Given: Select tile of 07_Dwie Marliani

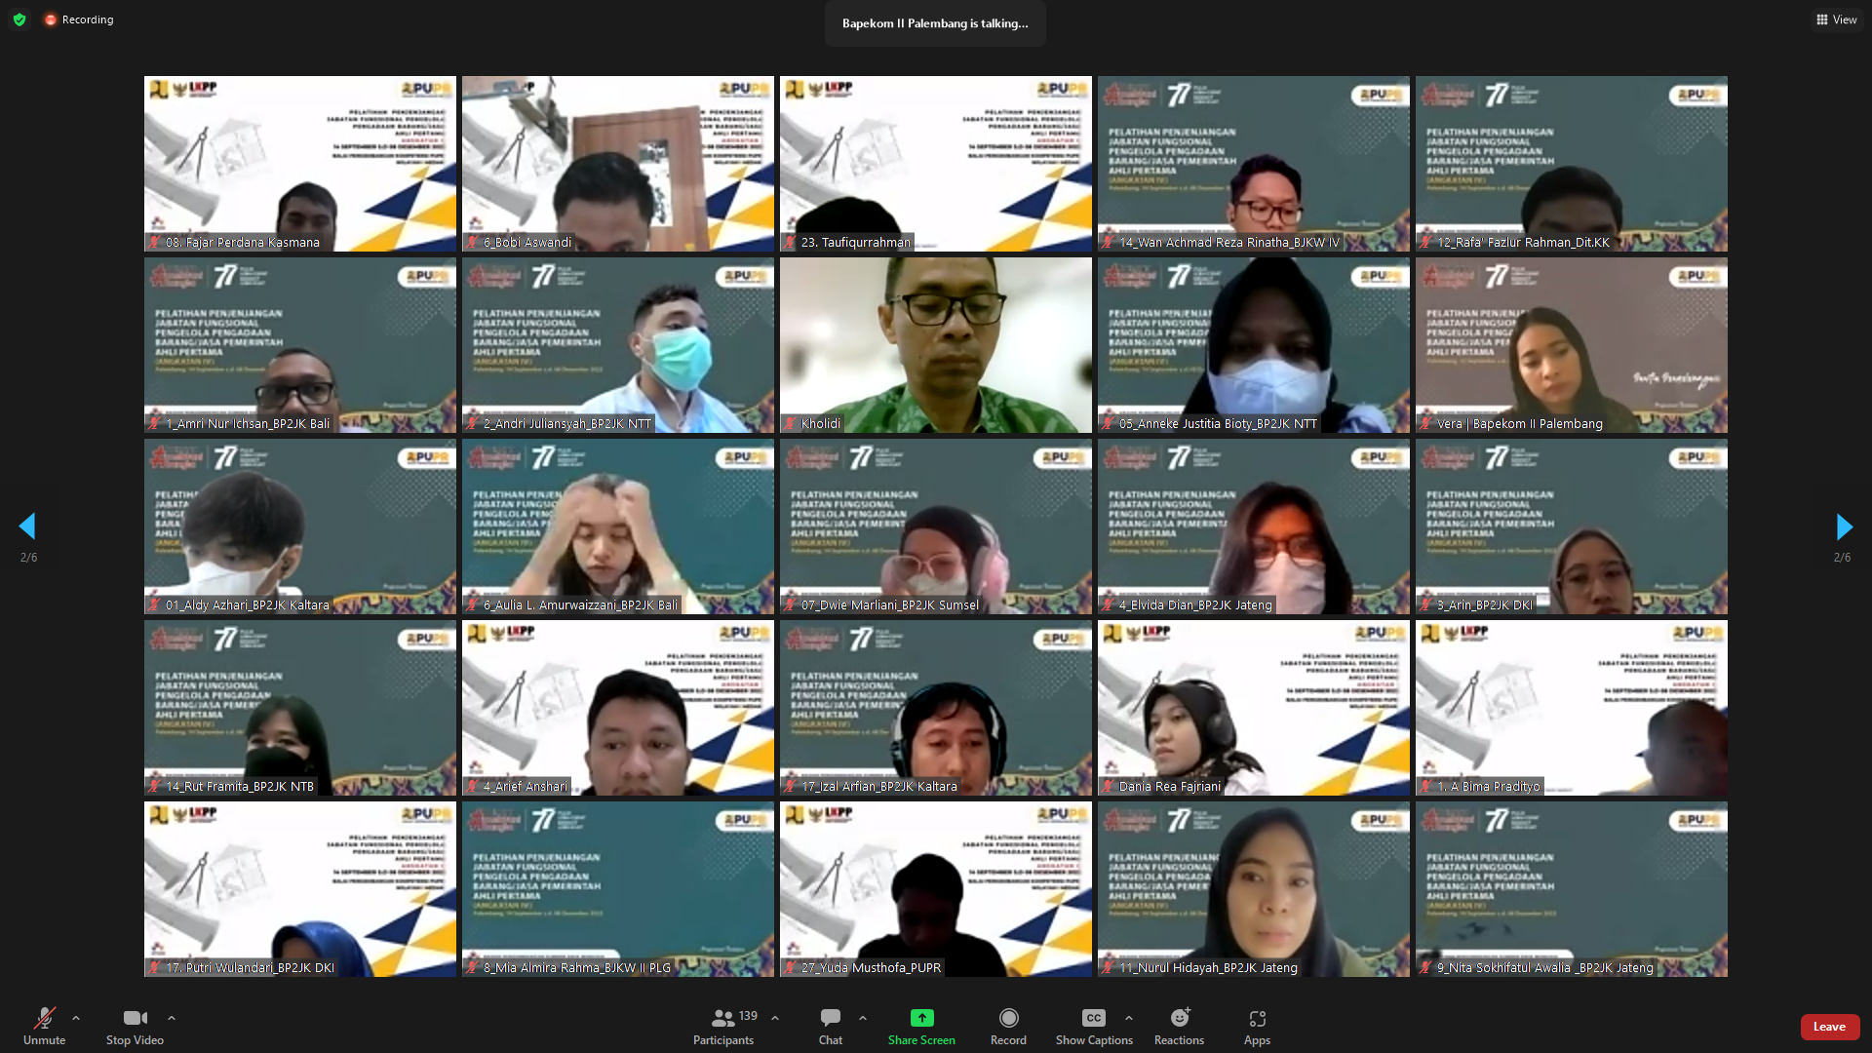Looking at the screenshot, I should click(x=936, y=526).
